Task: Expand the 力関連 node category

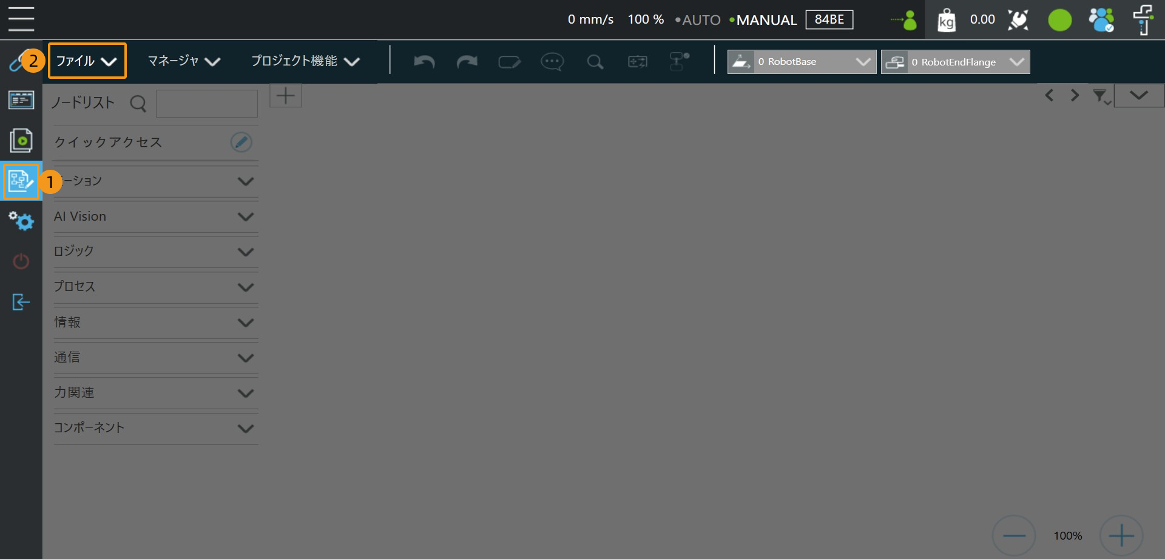Action: point(156,392)
